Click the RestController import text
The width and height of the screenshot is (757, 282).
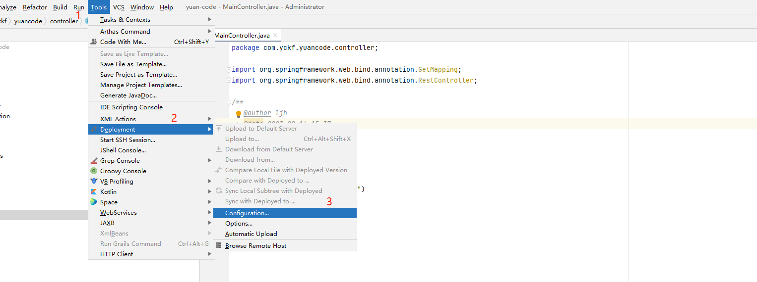pyautogui.click(x=446, y=81)
